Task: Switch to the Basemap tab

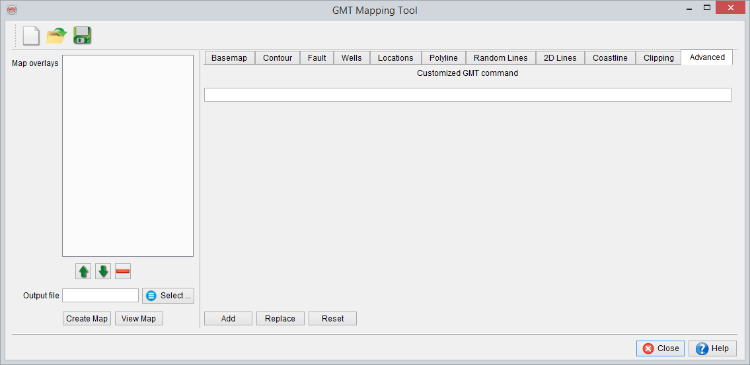Action: [x=229, y=58]
